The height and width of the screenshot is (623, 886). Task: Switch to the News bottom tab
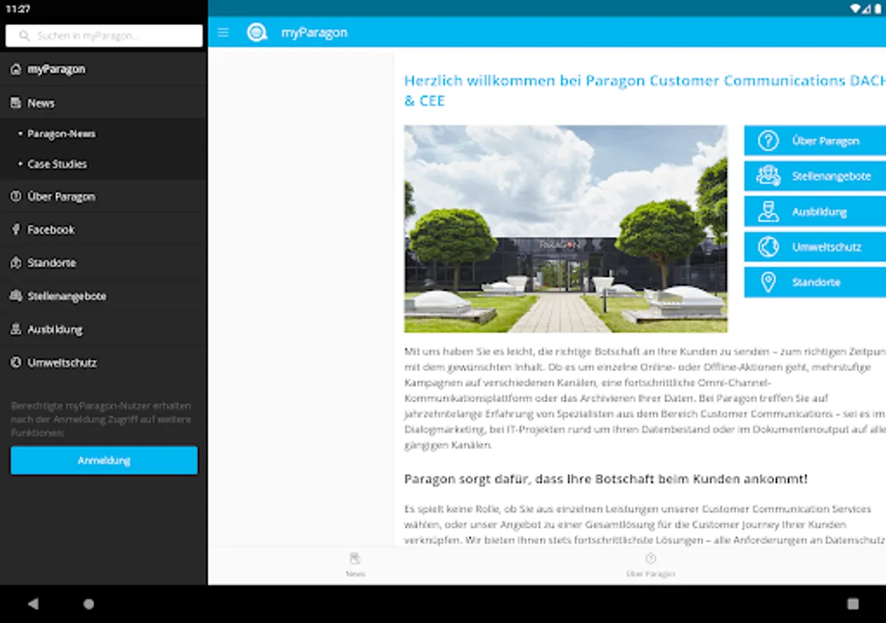pos(356,565)
